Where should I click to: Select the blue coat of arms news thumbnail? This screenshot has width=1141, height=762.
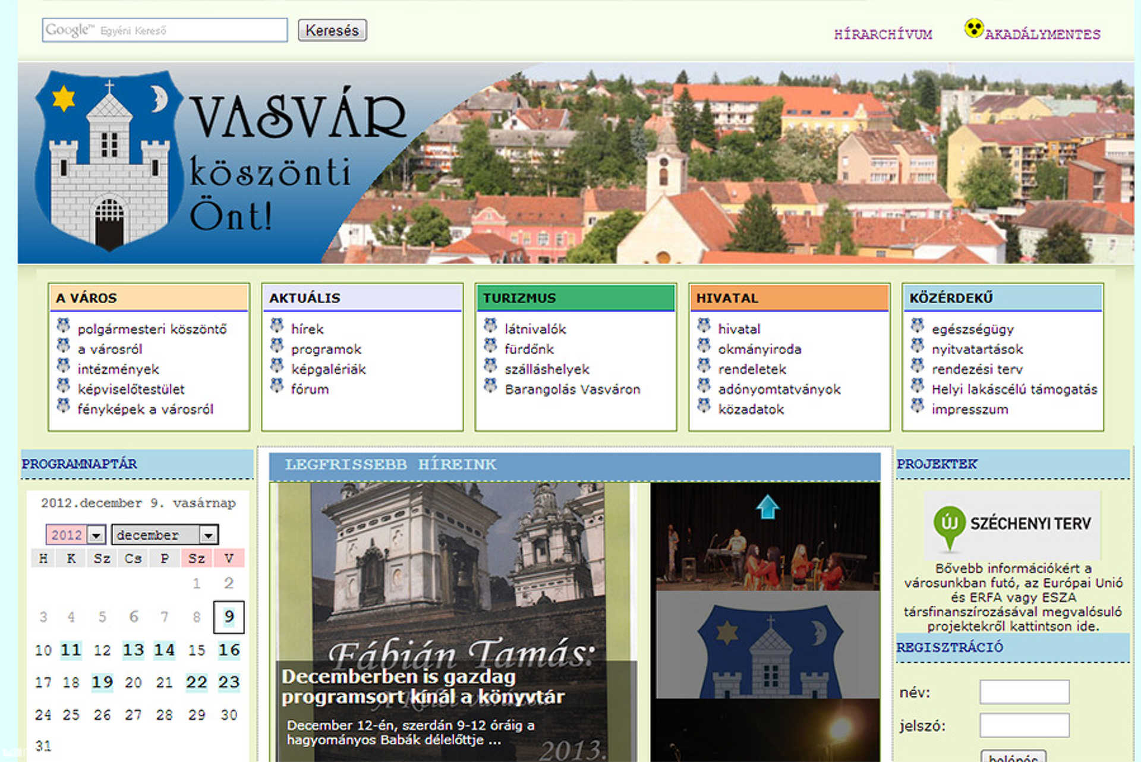767,644
